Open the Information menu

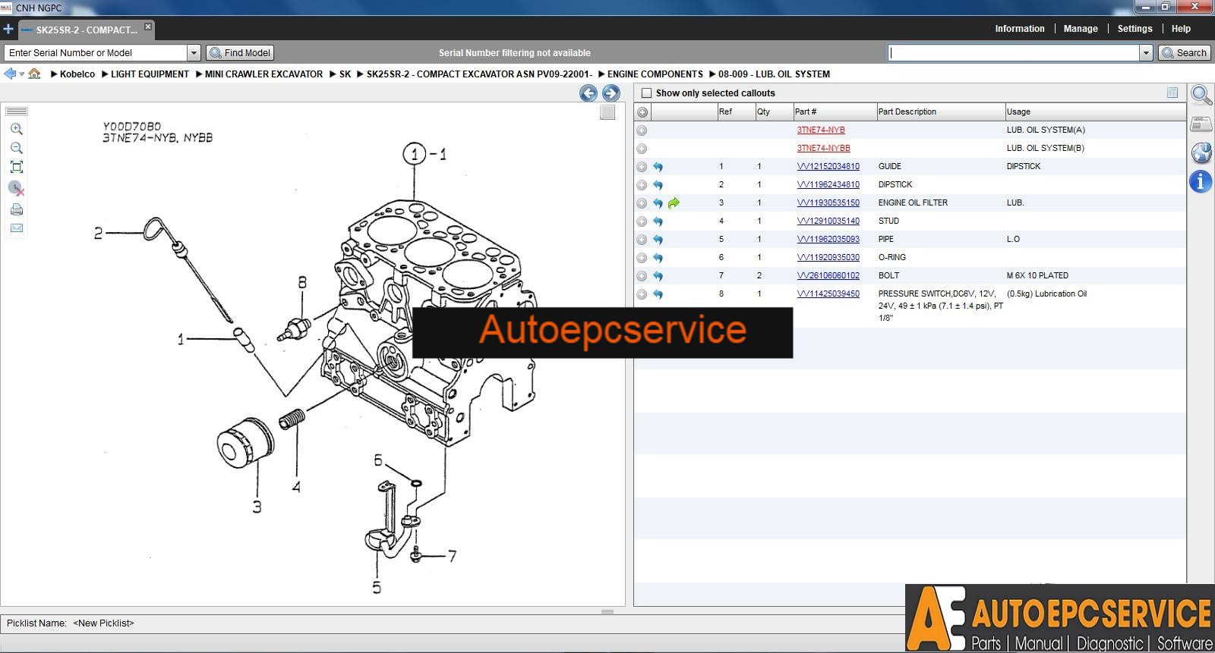click(1020, 29)
